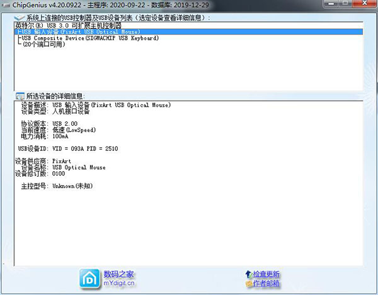
Task: Click the 主控型号 Unknown line in details
Action: click(57, 187)
